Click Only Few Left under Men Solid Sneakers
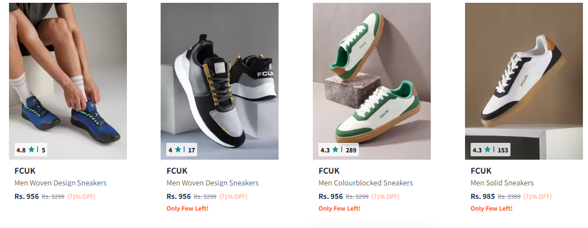This screenshot has width=588, height=228. (491, 208)
